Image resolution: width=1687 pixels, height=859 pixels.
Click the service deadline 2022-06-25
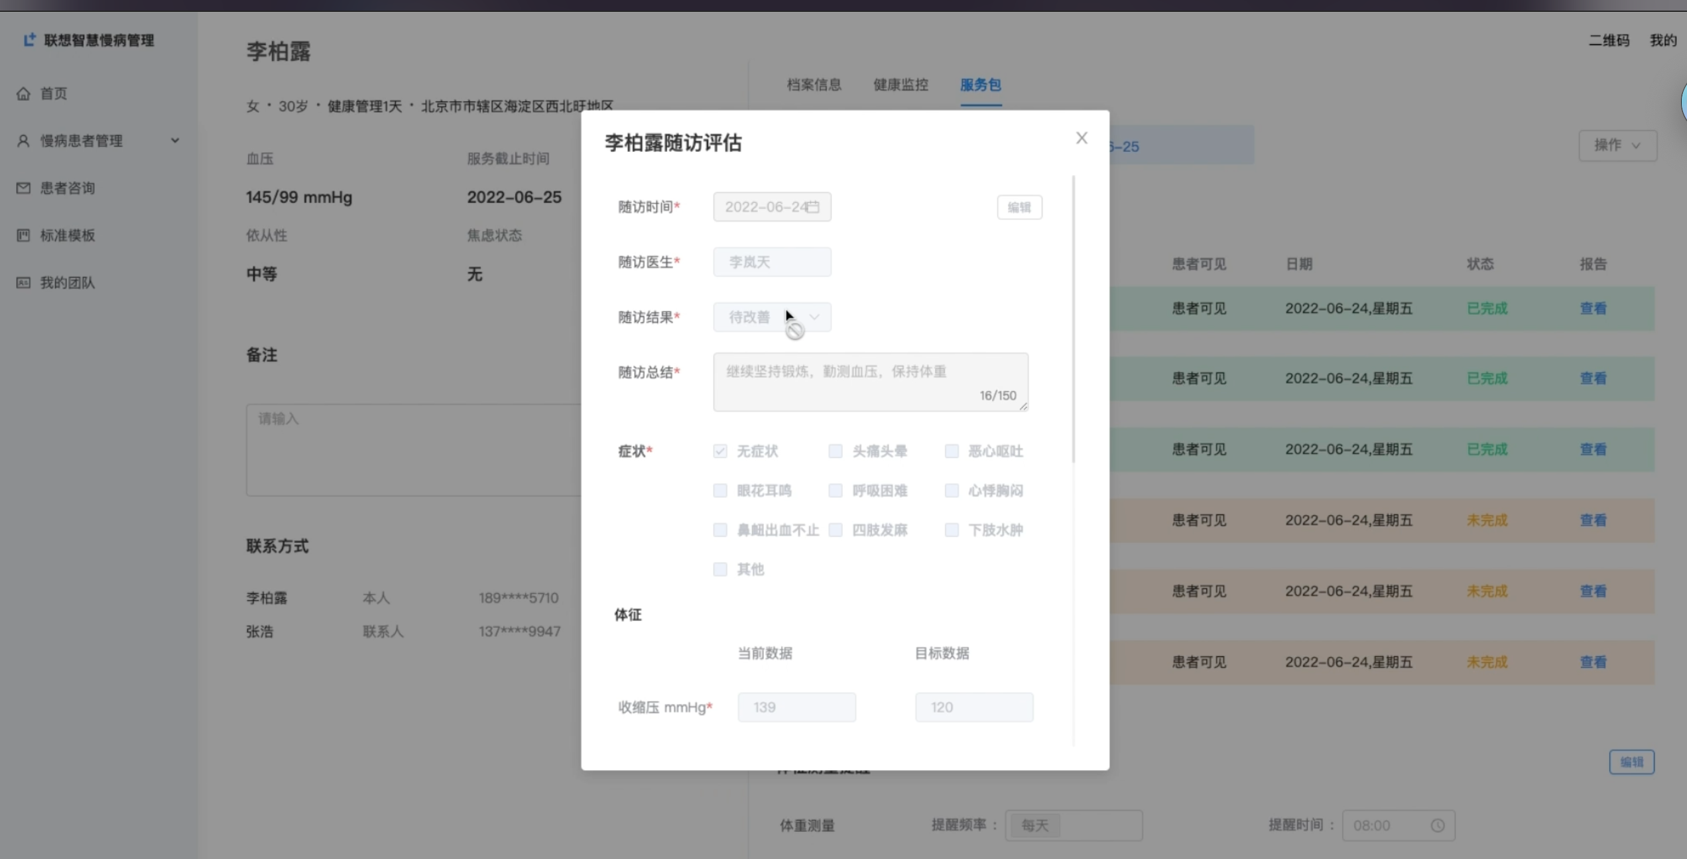point(514,198)
